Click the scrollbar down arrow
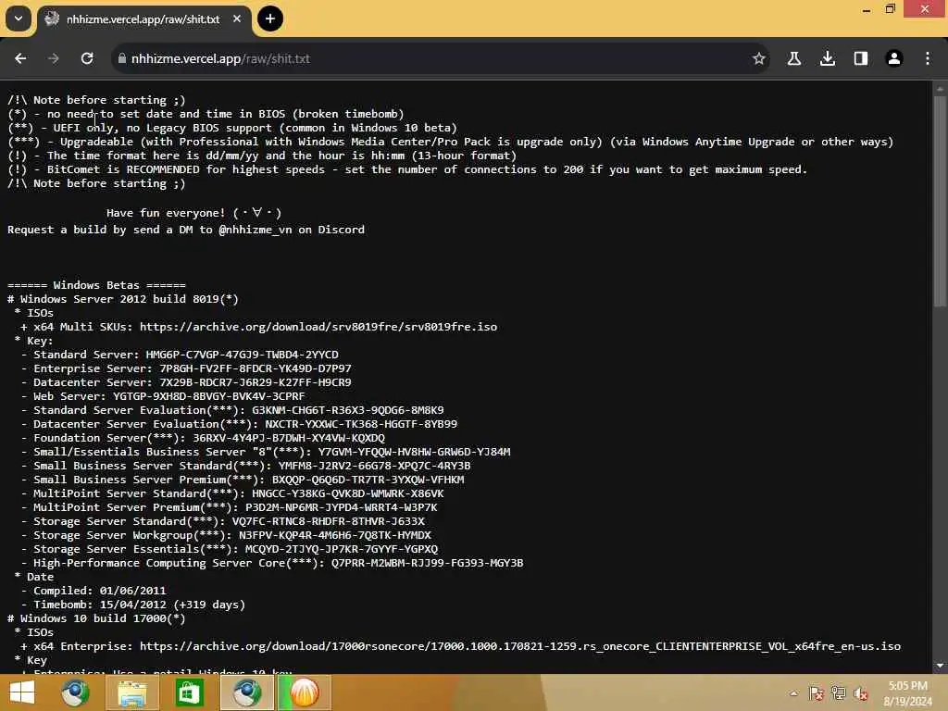The image size is (948, 711). coord(940,666)
